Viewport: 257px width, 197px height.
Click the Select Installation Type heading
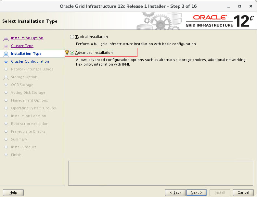tap(30, 21)
